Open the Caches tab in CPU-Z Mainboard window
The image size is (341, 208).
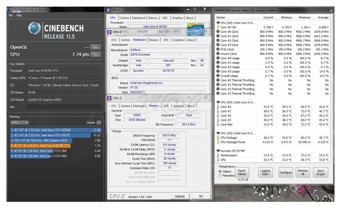(125, 40)
